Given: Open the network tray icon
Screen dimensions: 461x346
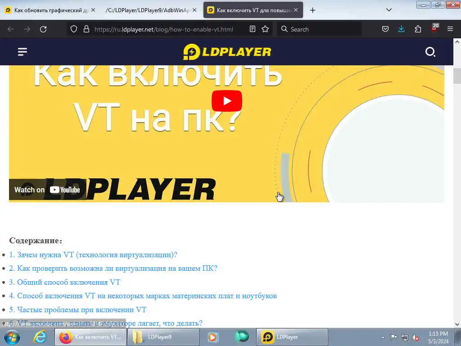Looking at the screenshot, I should tap(405, 338).
